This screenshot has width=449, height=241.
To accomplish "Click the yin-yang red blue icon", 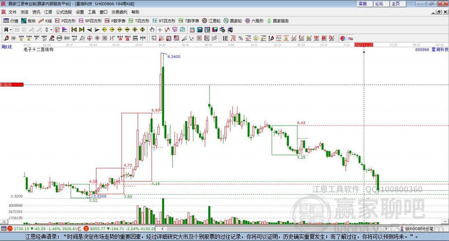I will [x=342, y=38].
